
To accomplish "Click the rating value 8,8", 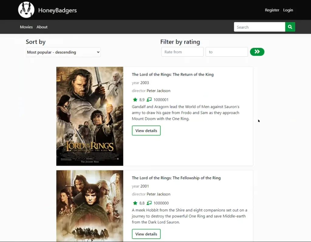I will tap(142, 203).
